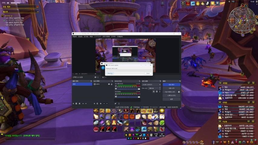Add a scene transition with plus icon
Viewport: 258px width, 145px height.
154,92
